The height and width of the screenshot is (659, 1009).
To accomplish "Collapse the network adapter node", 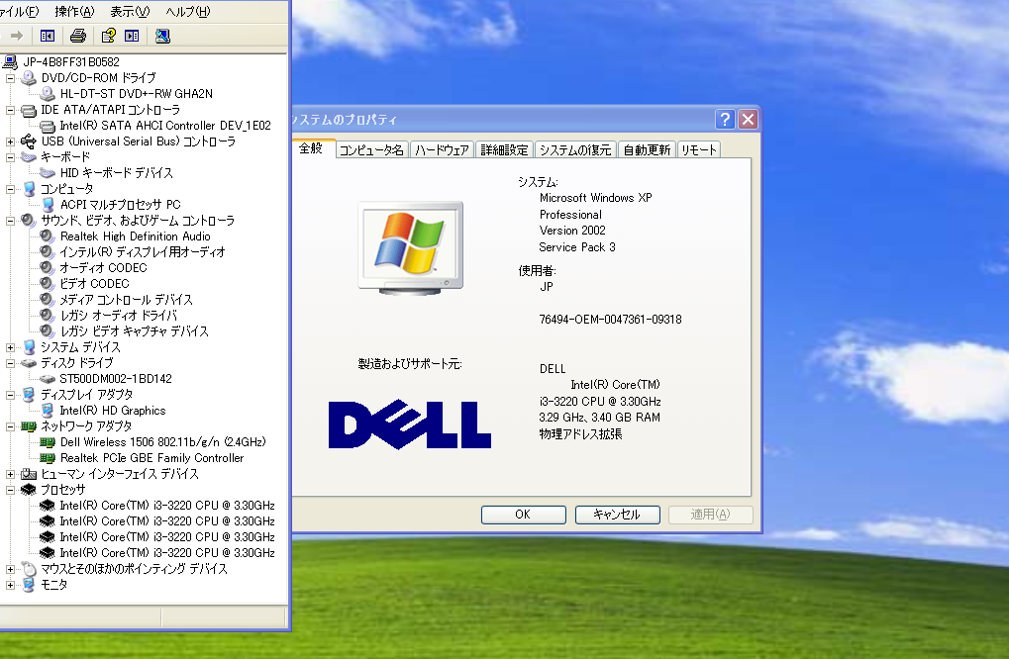I will click(10, 426).
